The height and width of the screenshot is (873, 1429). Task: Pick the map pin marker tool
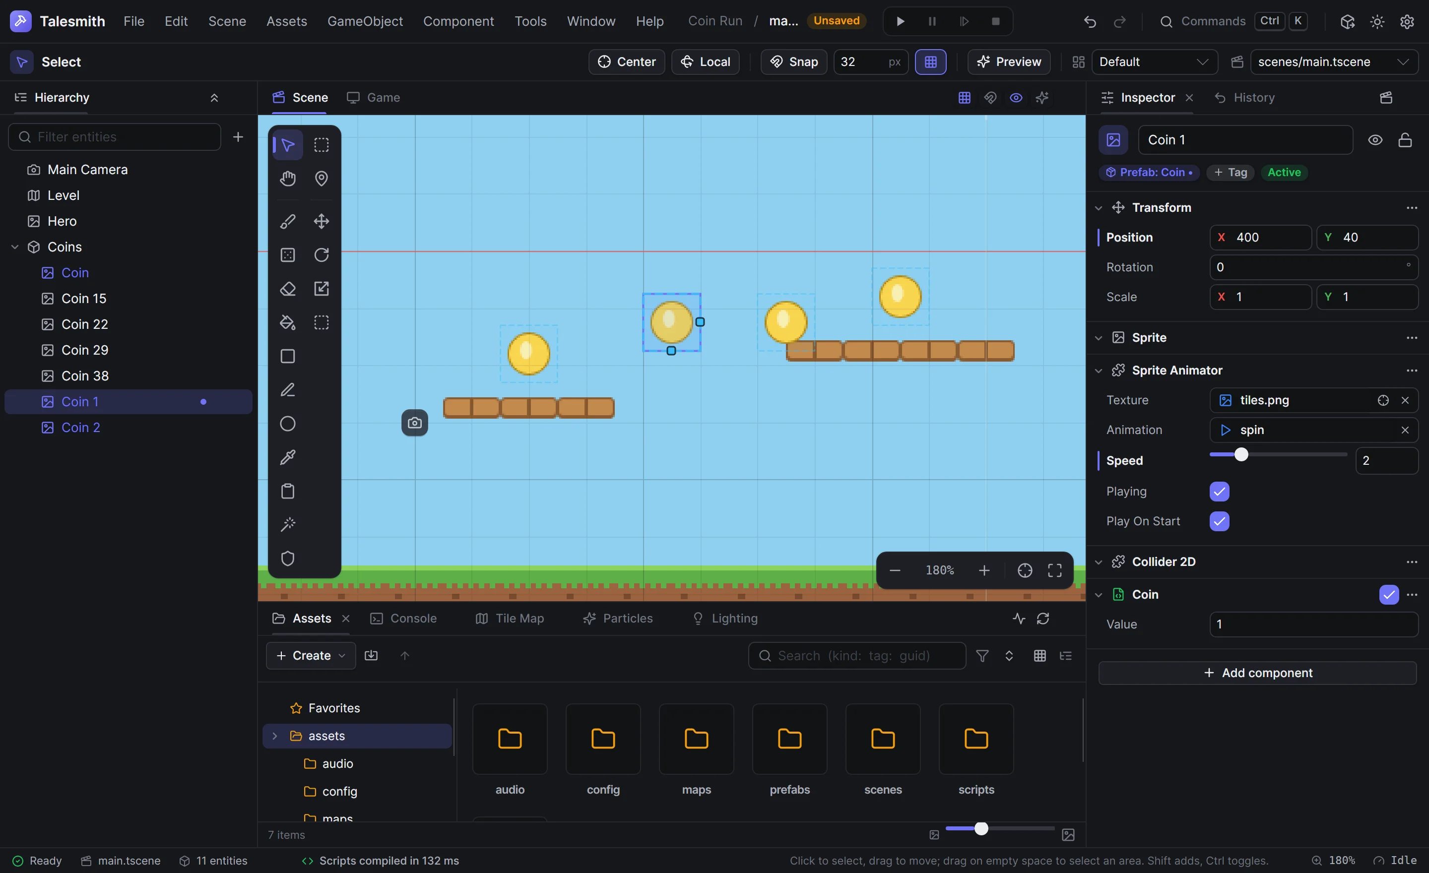(322, 179)
